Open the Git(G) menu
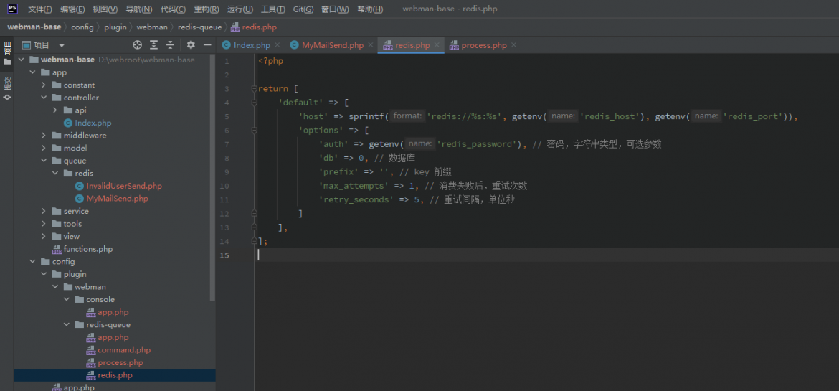This screenshot has width=839, height=391. coord(303,9)
